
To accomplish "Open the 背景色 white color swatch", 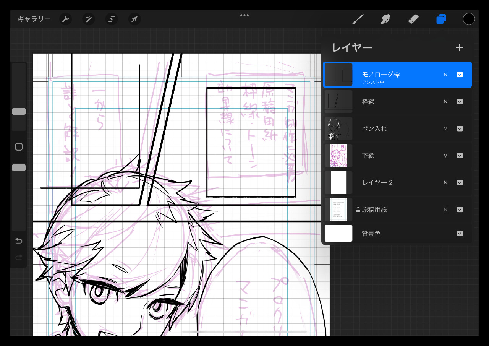I will click(x=338, y=233).
